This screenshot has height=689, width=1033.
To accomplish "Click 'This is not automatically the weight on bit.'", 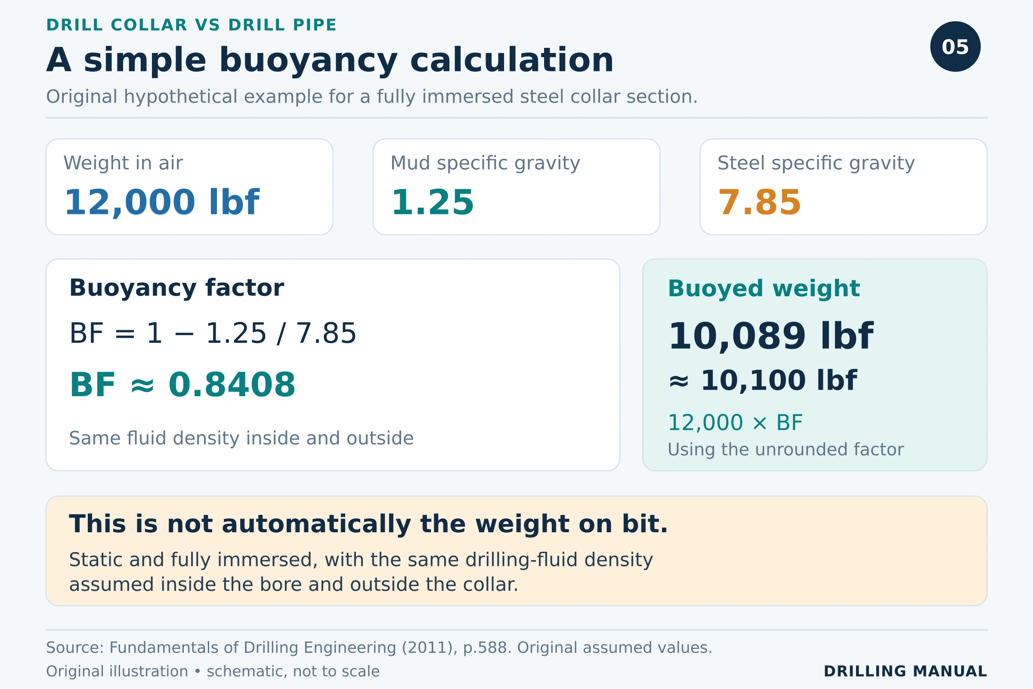I will (368, 524).
